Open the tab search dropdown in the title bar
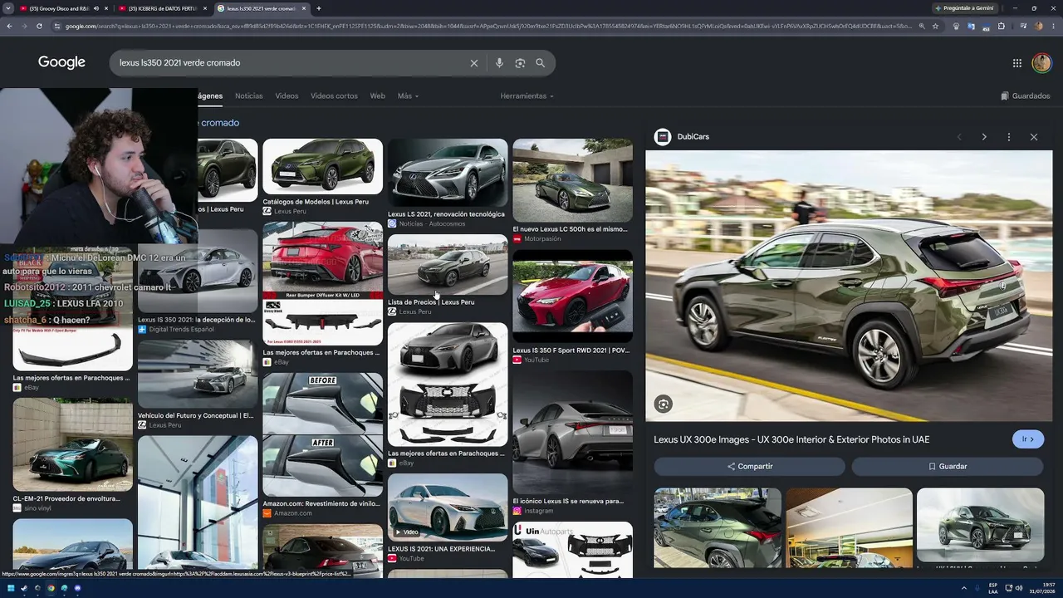The width and height of the screenshot is (1063, 598). tap(7, 8)
